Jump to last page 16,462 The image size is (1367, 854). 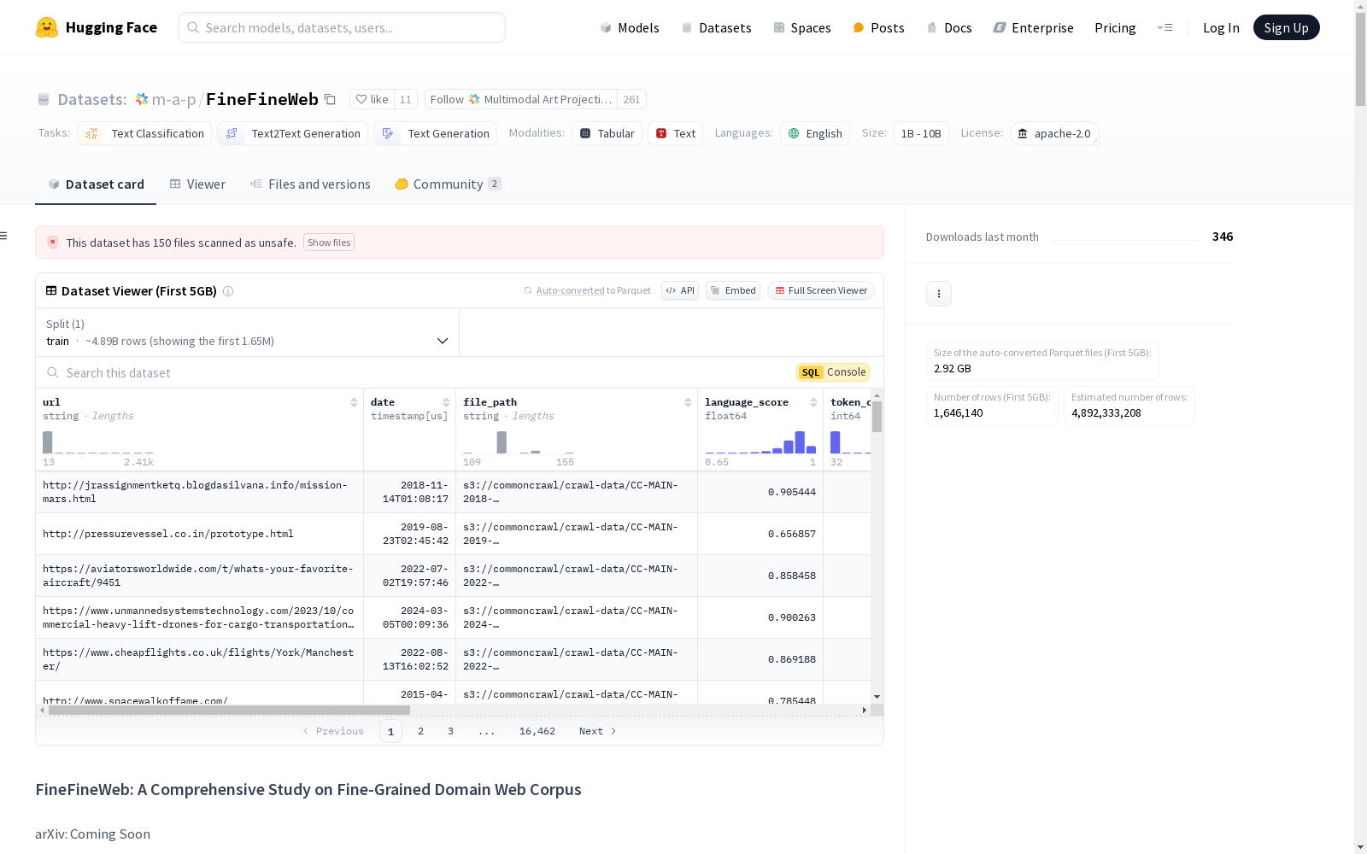click(537, 731)
